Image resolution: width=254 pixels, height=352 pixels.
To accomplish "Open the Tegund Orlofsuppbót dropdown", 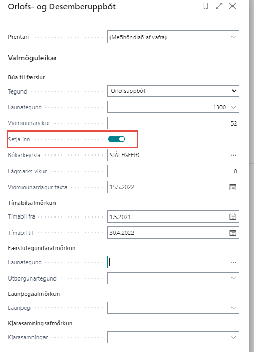I will pyautogui.click(x=173, y=91).
